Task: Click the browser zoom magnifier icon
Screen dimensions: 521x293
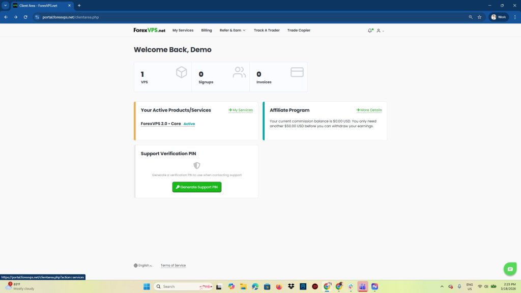Action: coord(471,17)
